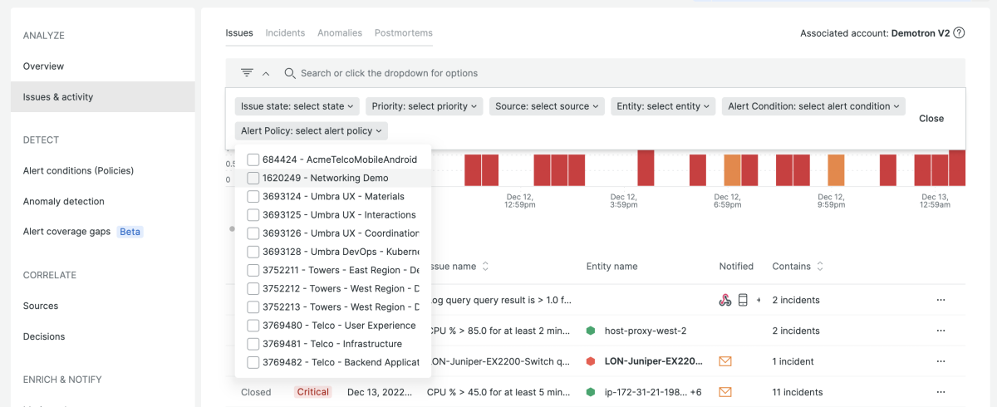The height and width of the screenshot is (407, 997).
Task: Click Close on the filter panel
Action: pos(931,119)
